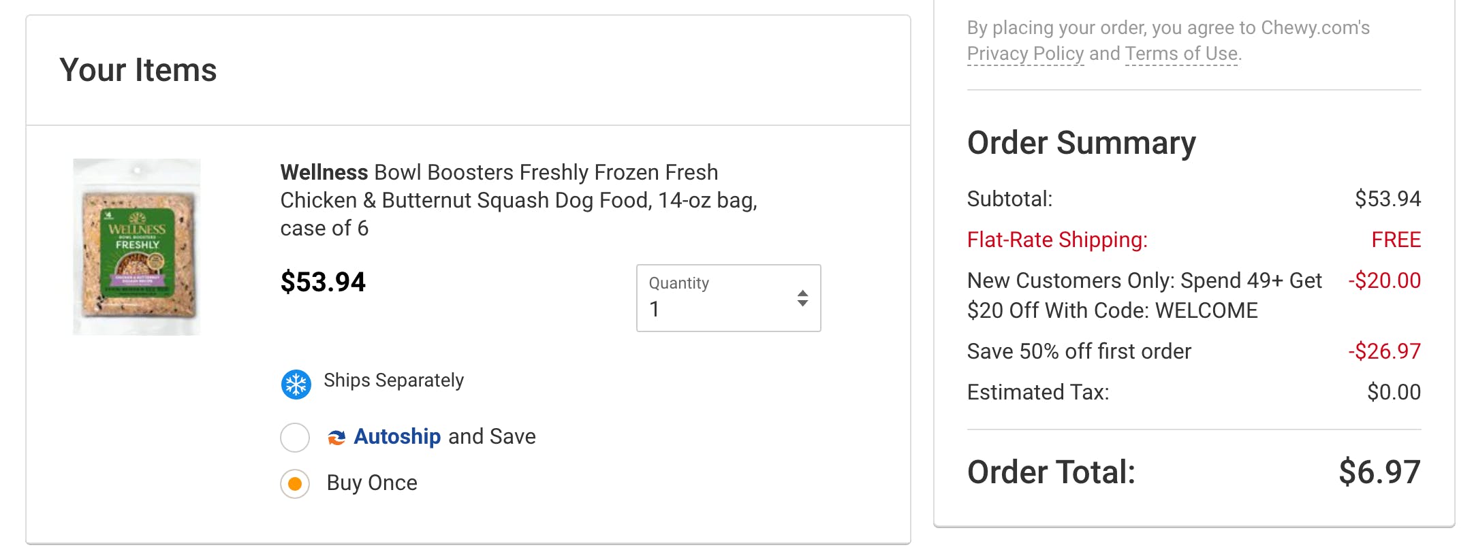Click the Autoship circular arrows icon
Viewport: 1474px width, 554px height.
(336, 437)
